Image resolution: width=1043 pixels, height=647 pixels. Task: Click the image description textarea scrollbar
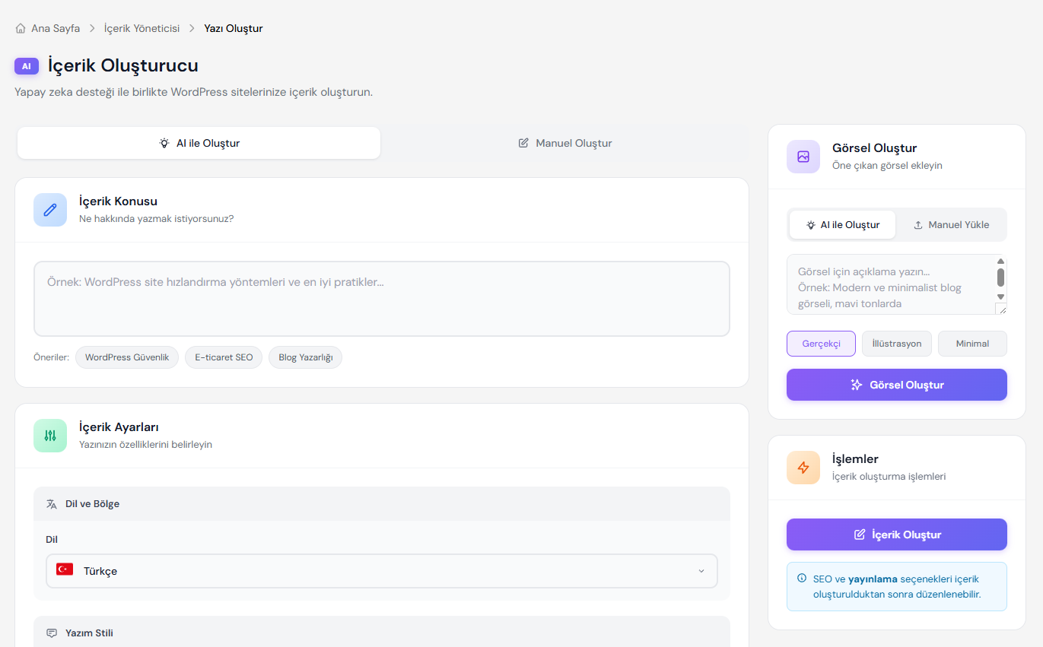[1000, 278]
